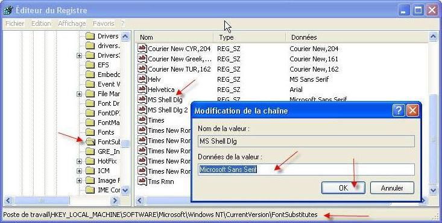Click the Arial data cell for Helvetica
Image resolution: width=442 pixels, height=223 pixels.
[296, 90]
